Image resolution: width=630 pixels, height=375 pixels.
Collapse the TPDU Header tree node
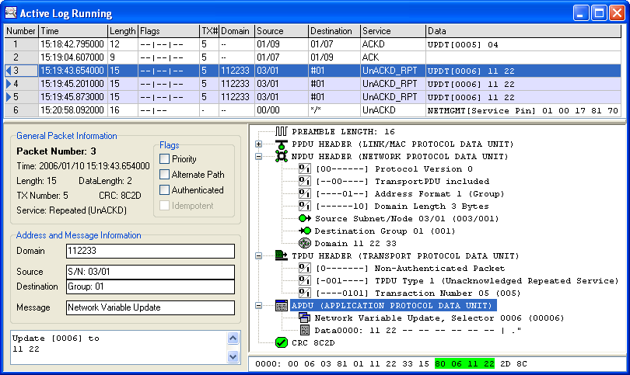coord(259,255)
